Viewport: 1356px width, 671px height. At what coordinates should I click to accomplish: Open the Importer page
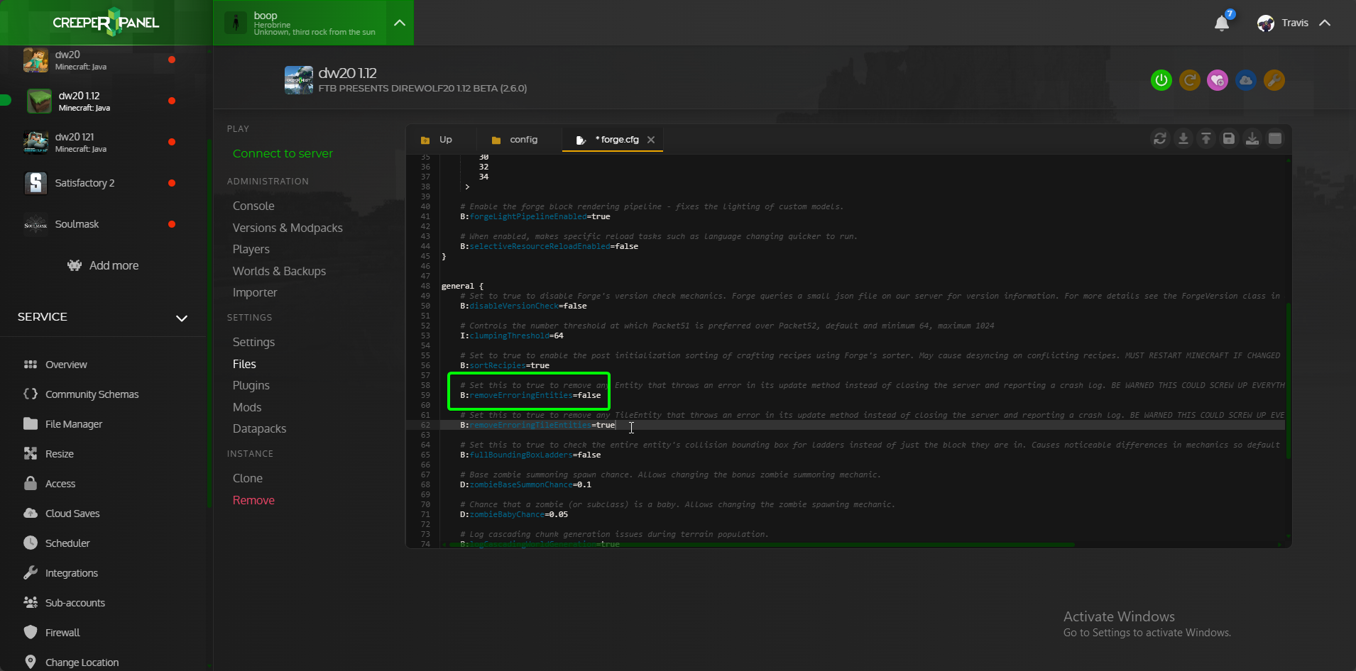click(x=255, y=292)
